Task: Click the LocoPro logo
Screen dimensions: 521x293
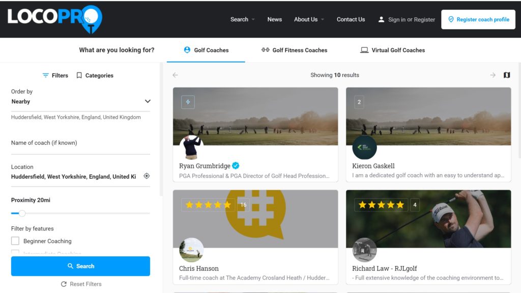Action: pyautogui.click(x=54, y=18)
